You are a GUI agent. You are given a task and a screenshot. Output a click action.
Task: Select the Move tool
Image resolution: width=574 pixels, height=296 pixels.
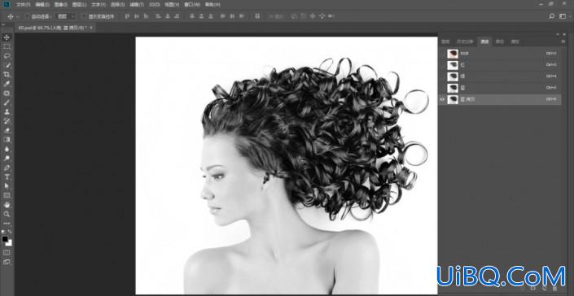click(7, 37)
